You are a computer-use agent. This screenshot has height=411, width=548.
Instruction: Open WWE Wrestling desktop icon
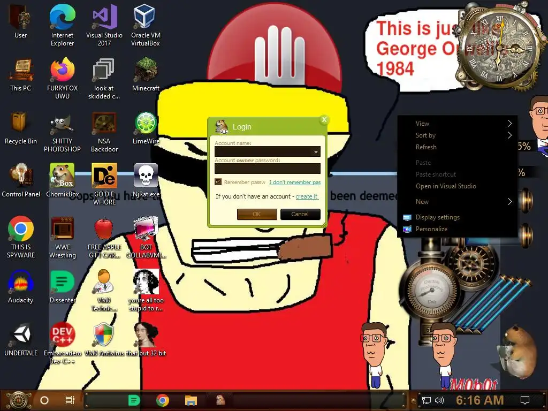coord(62,237)
